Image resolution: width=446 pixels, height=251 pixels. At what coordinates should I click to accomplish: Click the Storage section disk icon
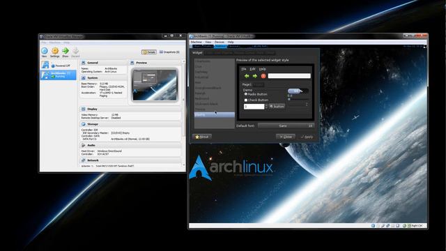tap(84, 124)
